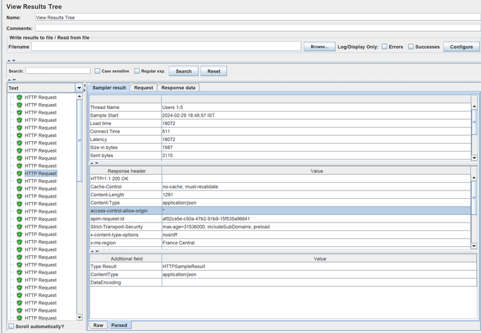
Task: Click collapse arrows above the Response header table
Action: 93,164
